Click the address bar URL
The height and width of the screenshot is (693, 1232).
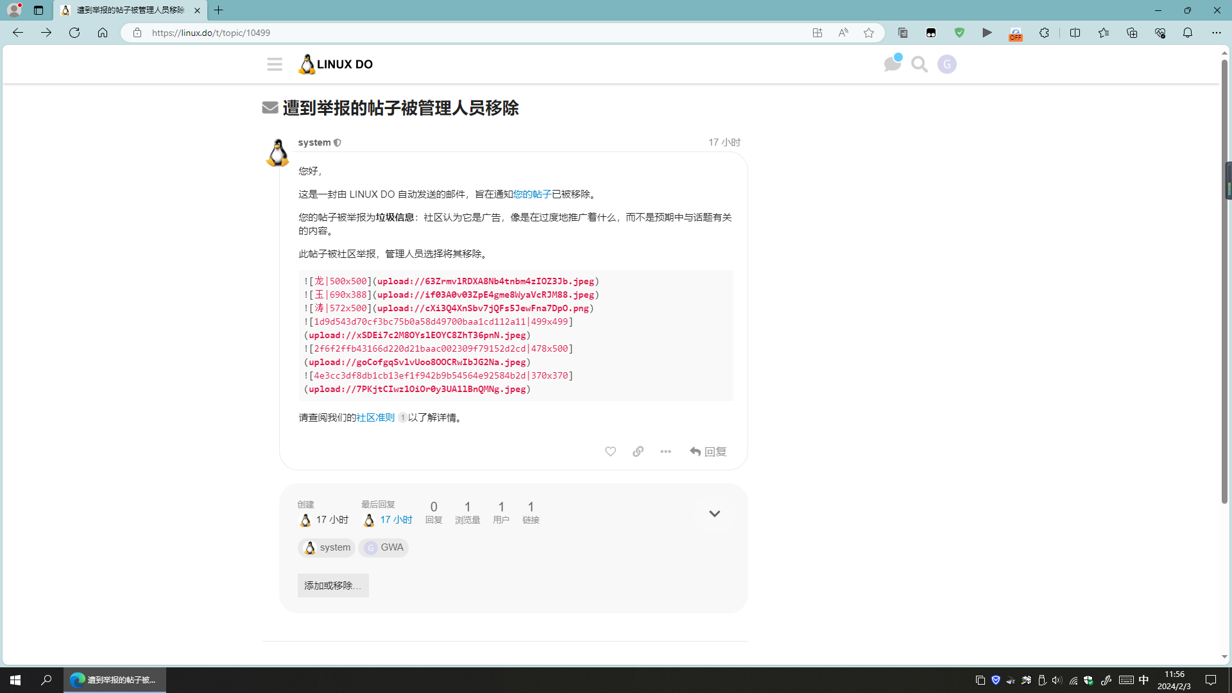211,33
